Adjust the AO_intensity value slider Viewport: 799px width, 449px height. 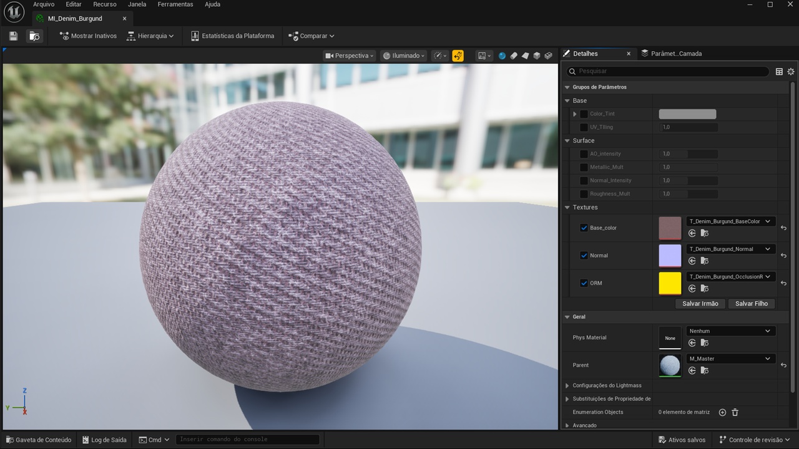coord(689,154)
